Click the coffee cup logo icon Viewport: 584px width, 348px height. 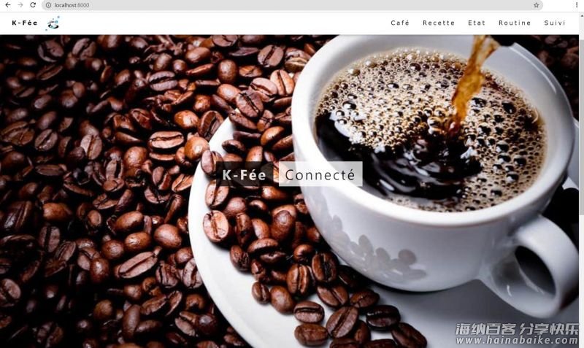pos(53,23)
